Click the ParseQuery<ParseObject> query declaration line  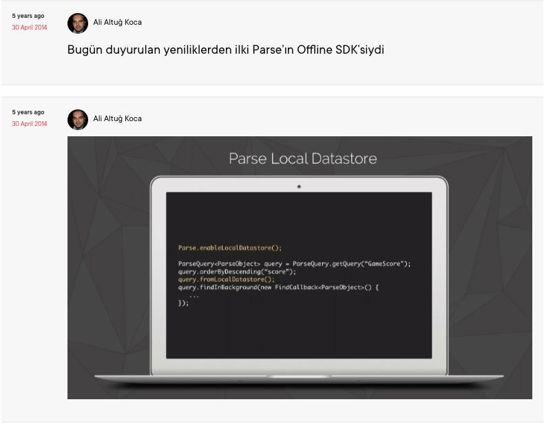point(294,264)
